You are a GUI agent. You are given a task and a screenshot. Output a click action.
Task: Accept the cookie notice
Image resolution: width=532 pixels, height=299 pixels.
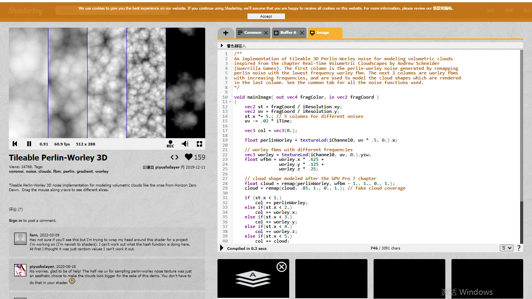tap(266, 17)
